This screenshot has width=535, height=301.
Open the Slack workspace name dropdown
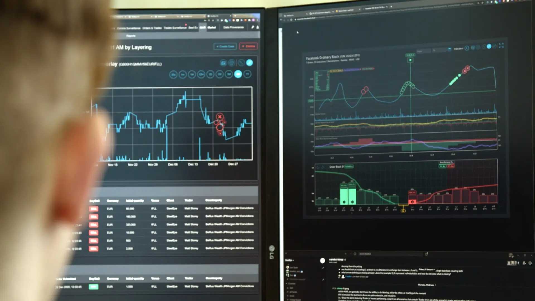click(289, 260)
